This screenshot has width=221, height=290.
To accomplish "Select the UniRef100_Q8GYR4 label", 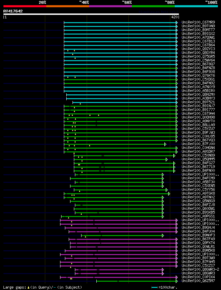I will tap(198, 53).
